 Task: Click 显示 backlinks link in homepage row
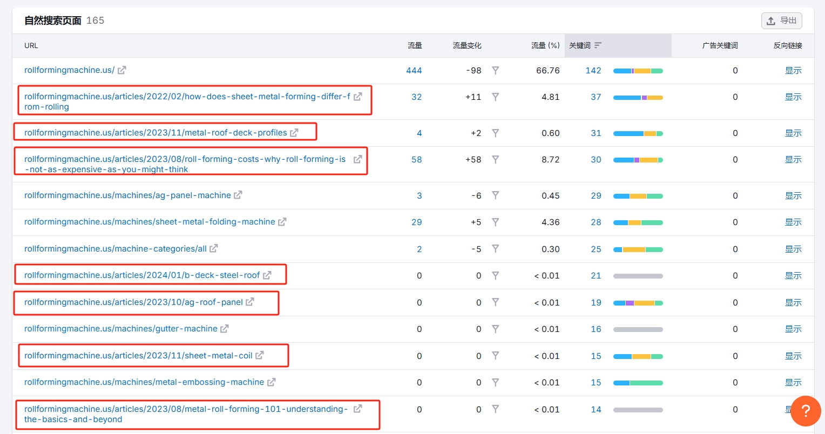[x=793, y=70]
